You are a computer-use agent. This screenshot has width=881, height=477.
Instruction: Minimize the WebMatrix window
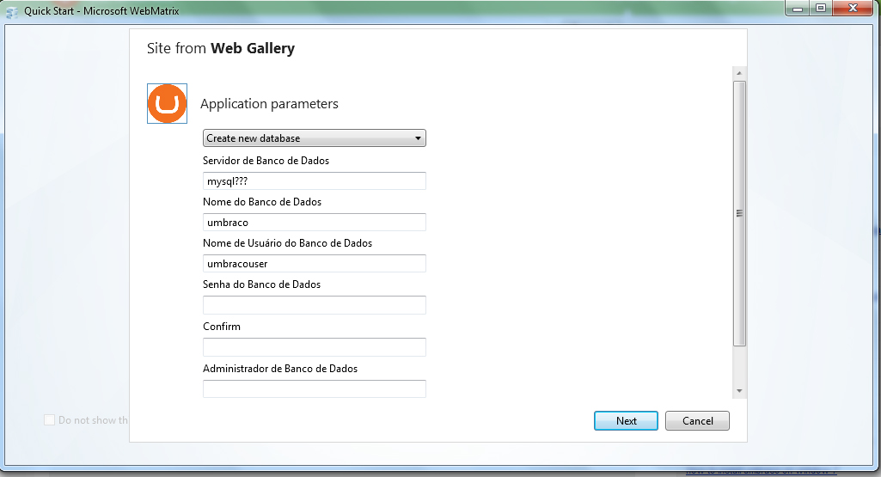797,9
